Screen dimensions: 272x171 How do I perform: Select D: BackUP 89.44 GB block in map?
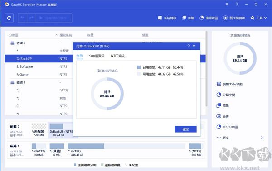[61, 131]
